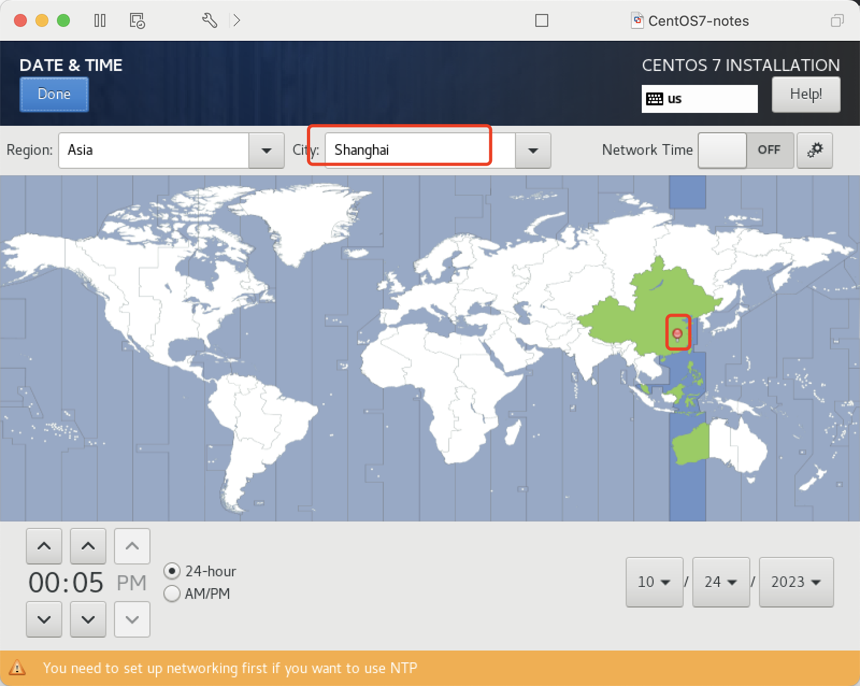Click the overlapping windows icon at title bar
860x686 pixels.
pyautogui.click(x=837, y=20)
